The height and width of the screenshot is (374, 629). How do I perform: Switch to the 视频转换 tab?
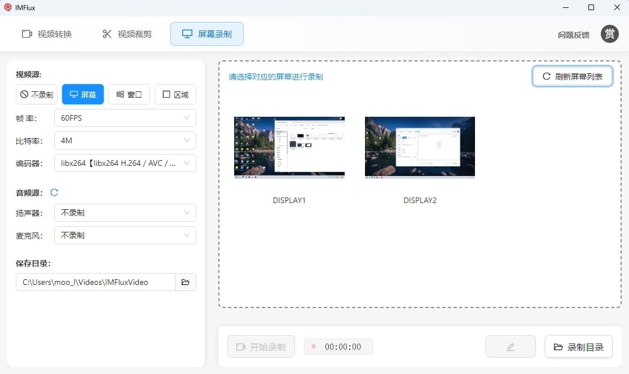coord(47,34)
